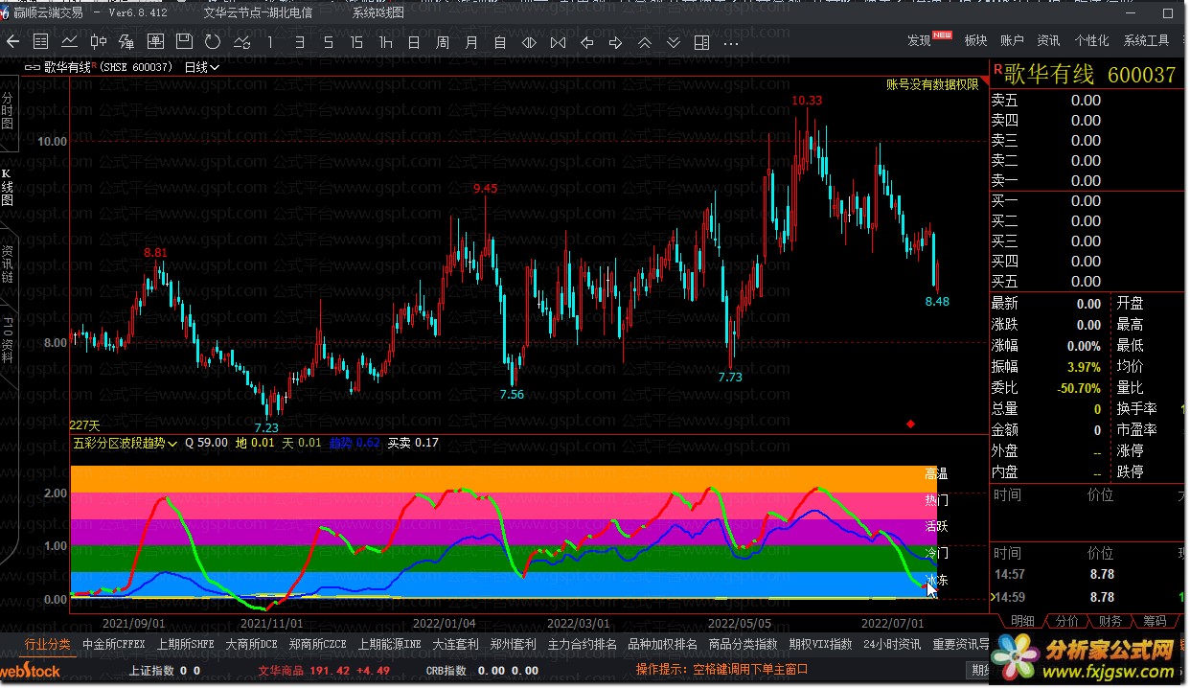Screen dimensions: 1190x688
Task: Open the 资讯链 side tab
Action: coord(8,264)
